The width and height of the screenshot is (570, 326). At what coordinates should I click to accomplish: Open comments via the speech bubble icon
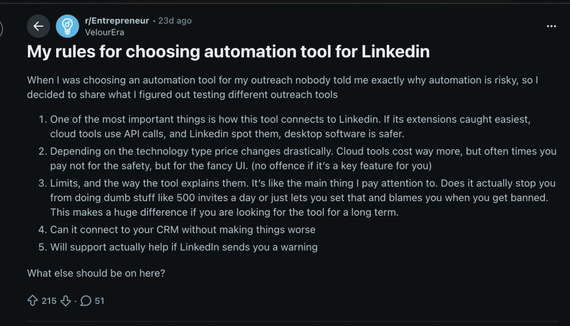click(86, 300)
